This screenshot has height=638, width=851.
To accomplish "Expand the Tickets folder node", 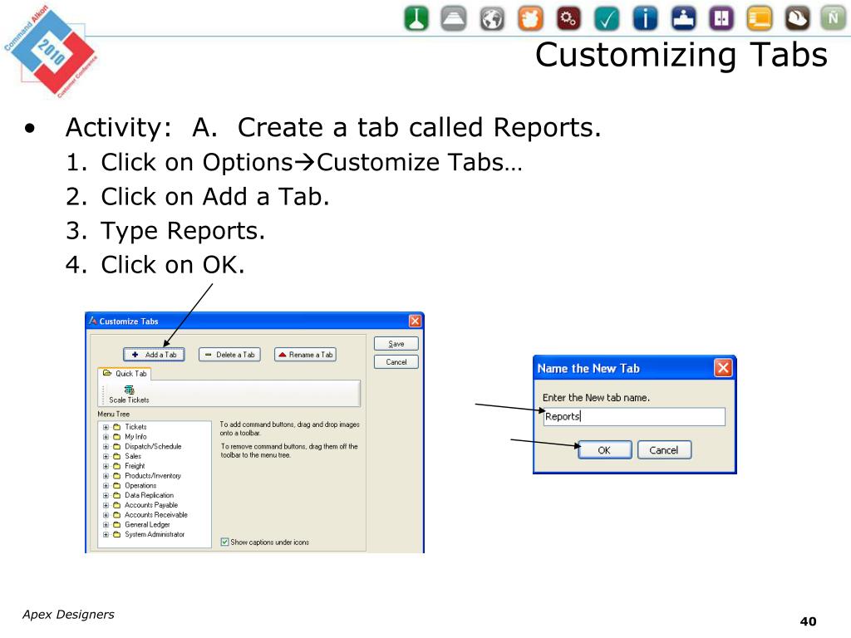I will tap(106, 427).
